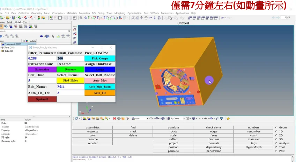This screenshot has height=162, width=296.
Task: Click the Bolt_Name input field showing M11
Action: [70, 86]
